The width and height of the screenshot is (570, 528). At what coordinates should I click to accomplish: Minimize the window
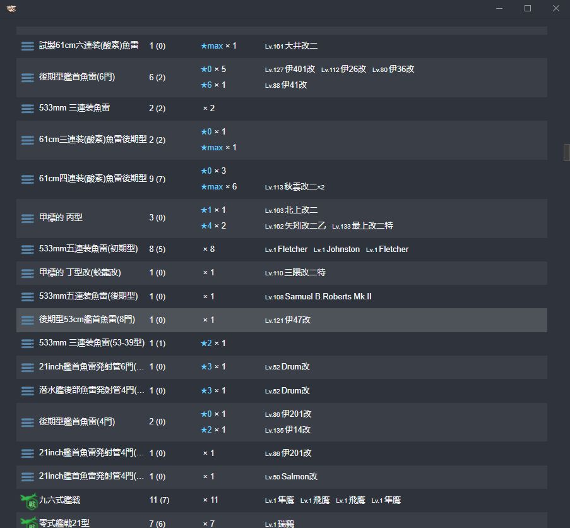pos(499,8)
